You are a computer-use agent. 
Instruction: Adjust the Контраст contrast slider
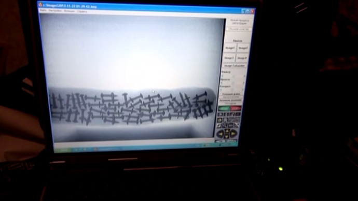(231, 90)
